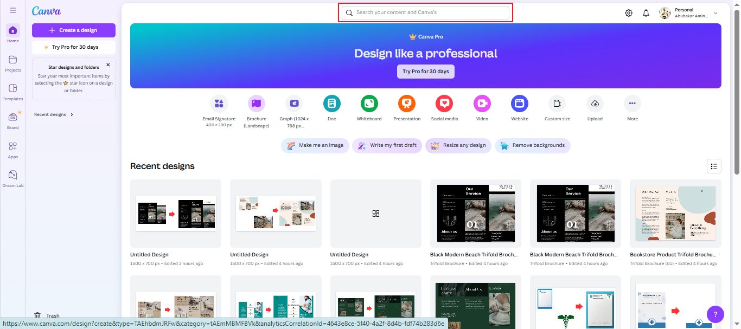Expand the Personal account dropdown

coord(716,13)
